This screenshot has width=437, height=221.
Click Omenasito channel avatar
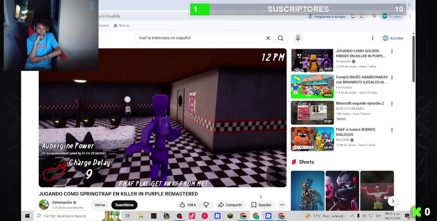(44, 205)
